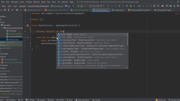
Task: Open the Device Manager icon in toolbar
Action: [174, 6]
